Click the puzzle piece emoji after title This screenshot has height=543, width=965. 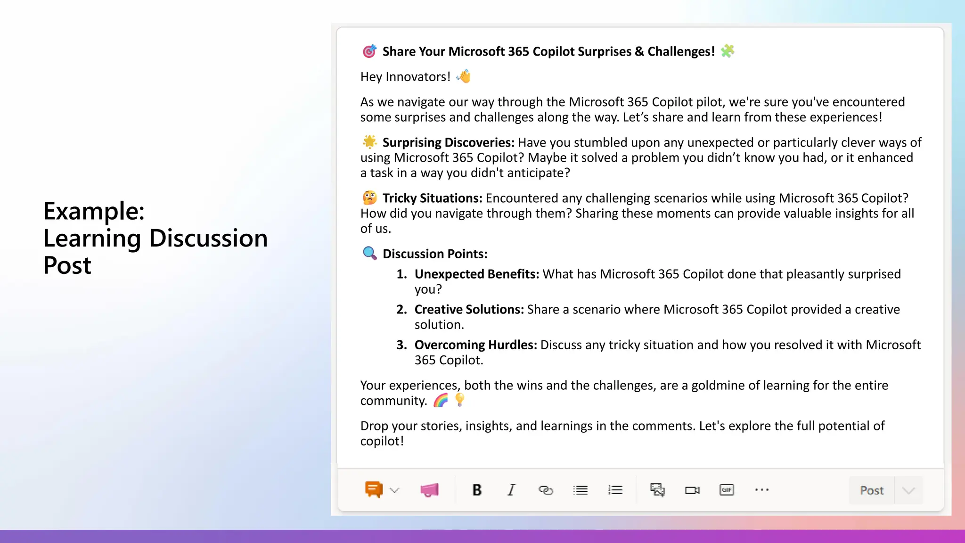point(728,50)
